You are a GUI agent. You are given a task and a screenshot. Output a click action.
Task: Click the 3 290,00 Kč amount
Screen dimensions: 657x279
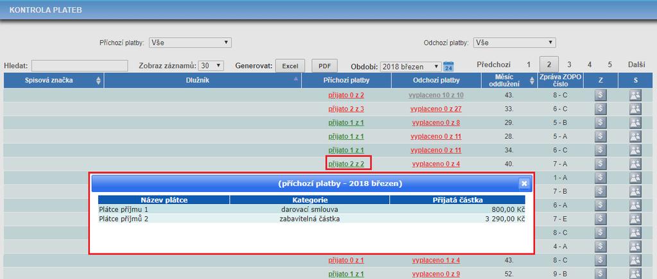click(x=505, y=219)
